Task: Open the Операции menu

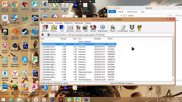Action: point(59,23)
